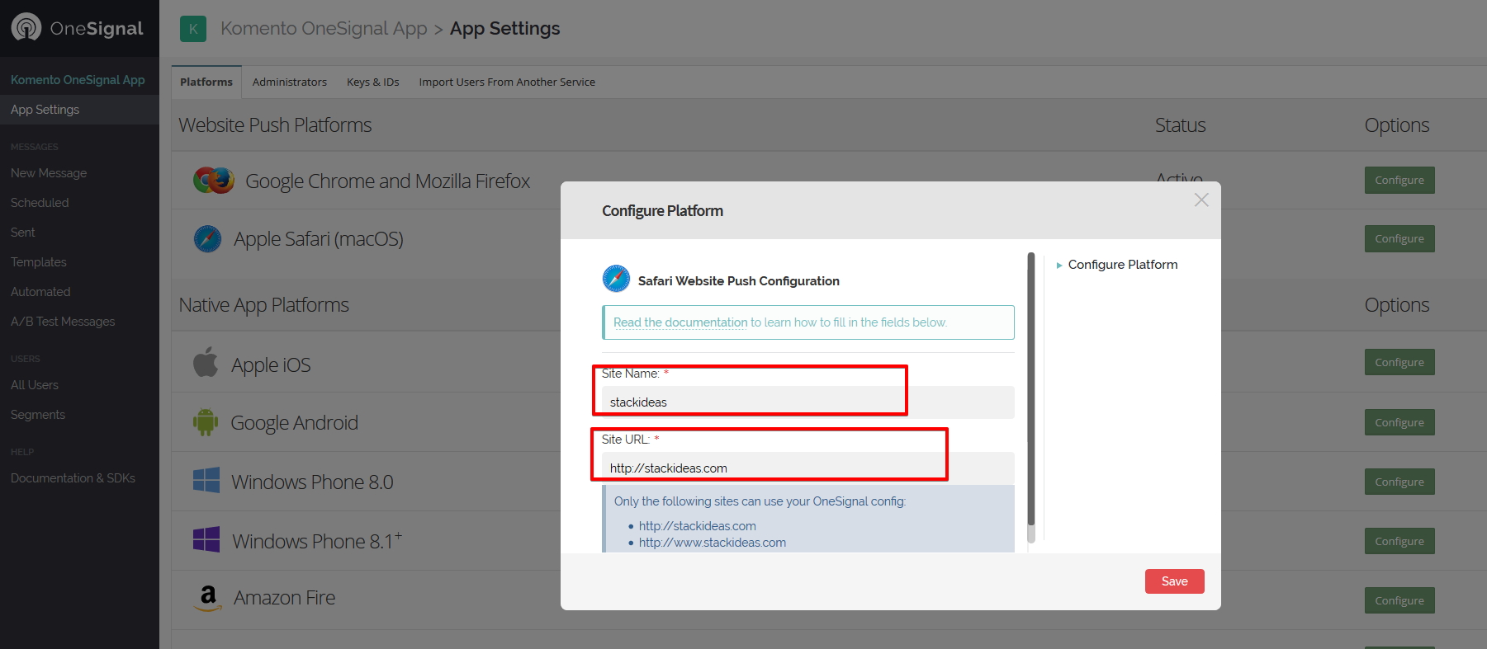
Task: Click the Safari Website Push Configuration heading
Action: (x=739, y=281)
